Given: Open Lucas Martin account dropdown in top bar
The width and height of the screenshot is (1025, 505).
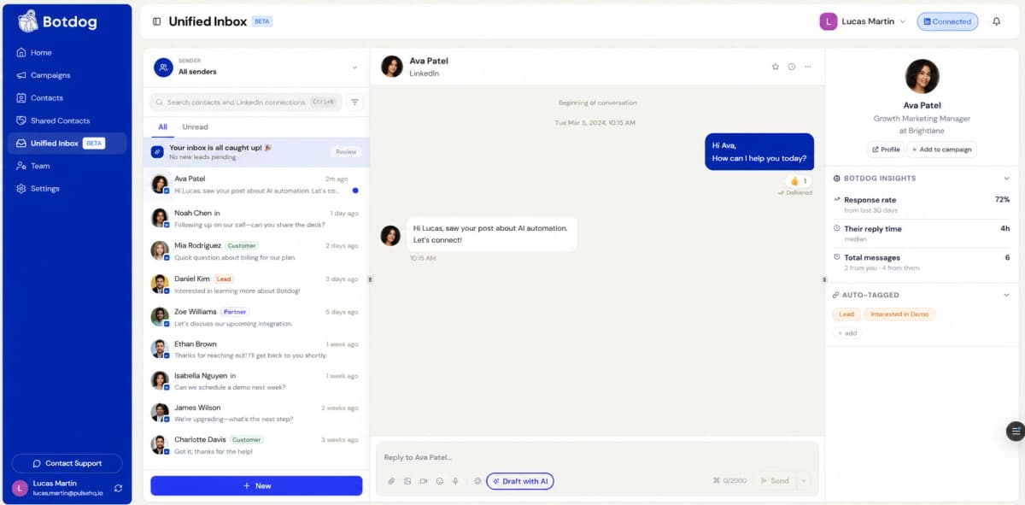Looking at the screenshot, I should (x=863, y=21).
